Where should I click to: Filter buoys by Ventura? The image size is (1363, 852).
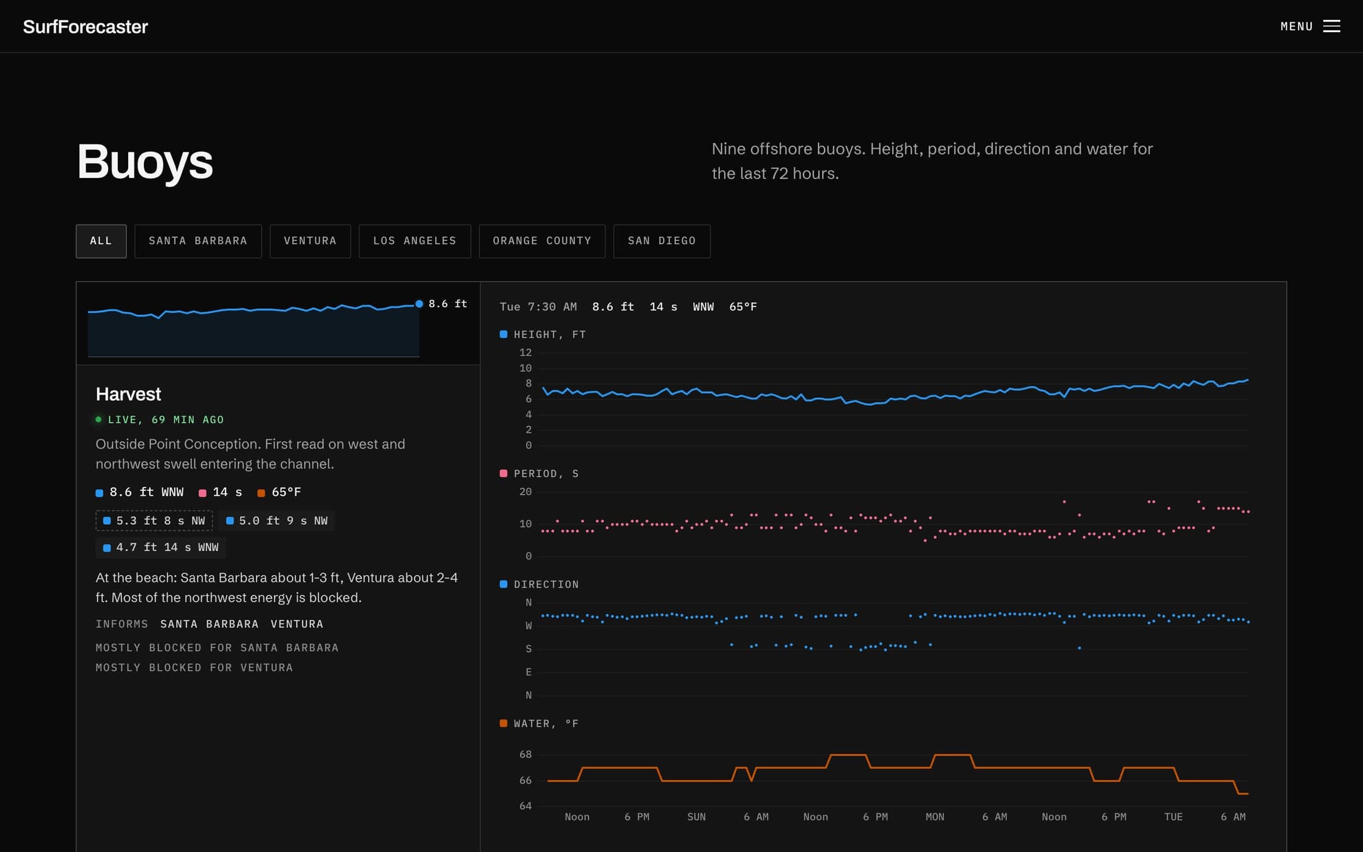coord(310,241)
